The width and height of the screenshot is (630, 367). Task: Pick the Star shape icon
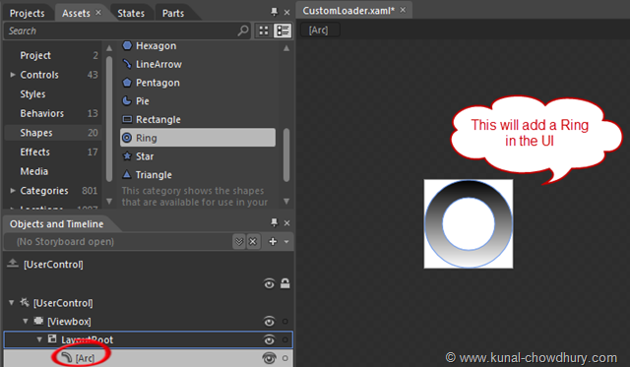(127, 156)
